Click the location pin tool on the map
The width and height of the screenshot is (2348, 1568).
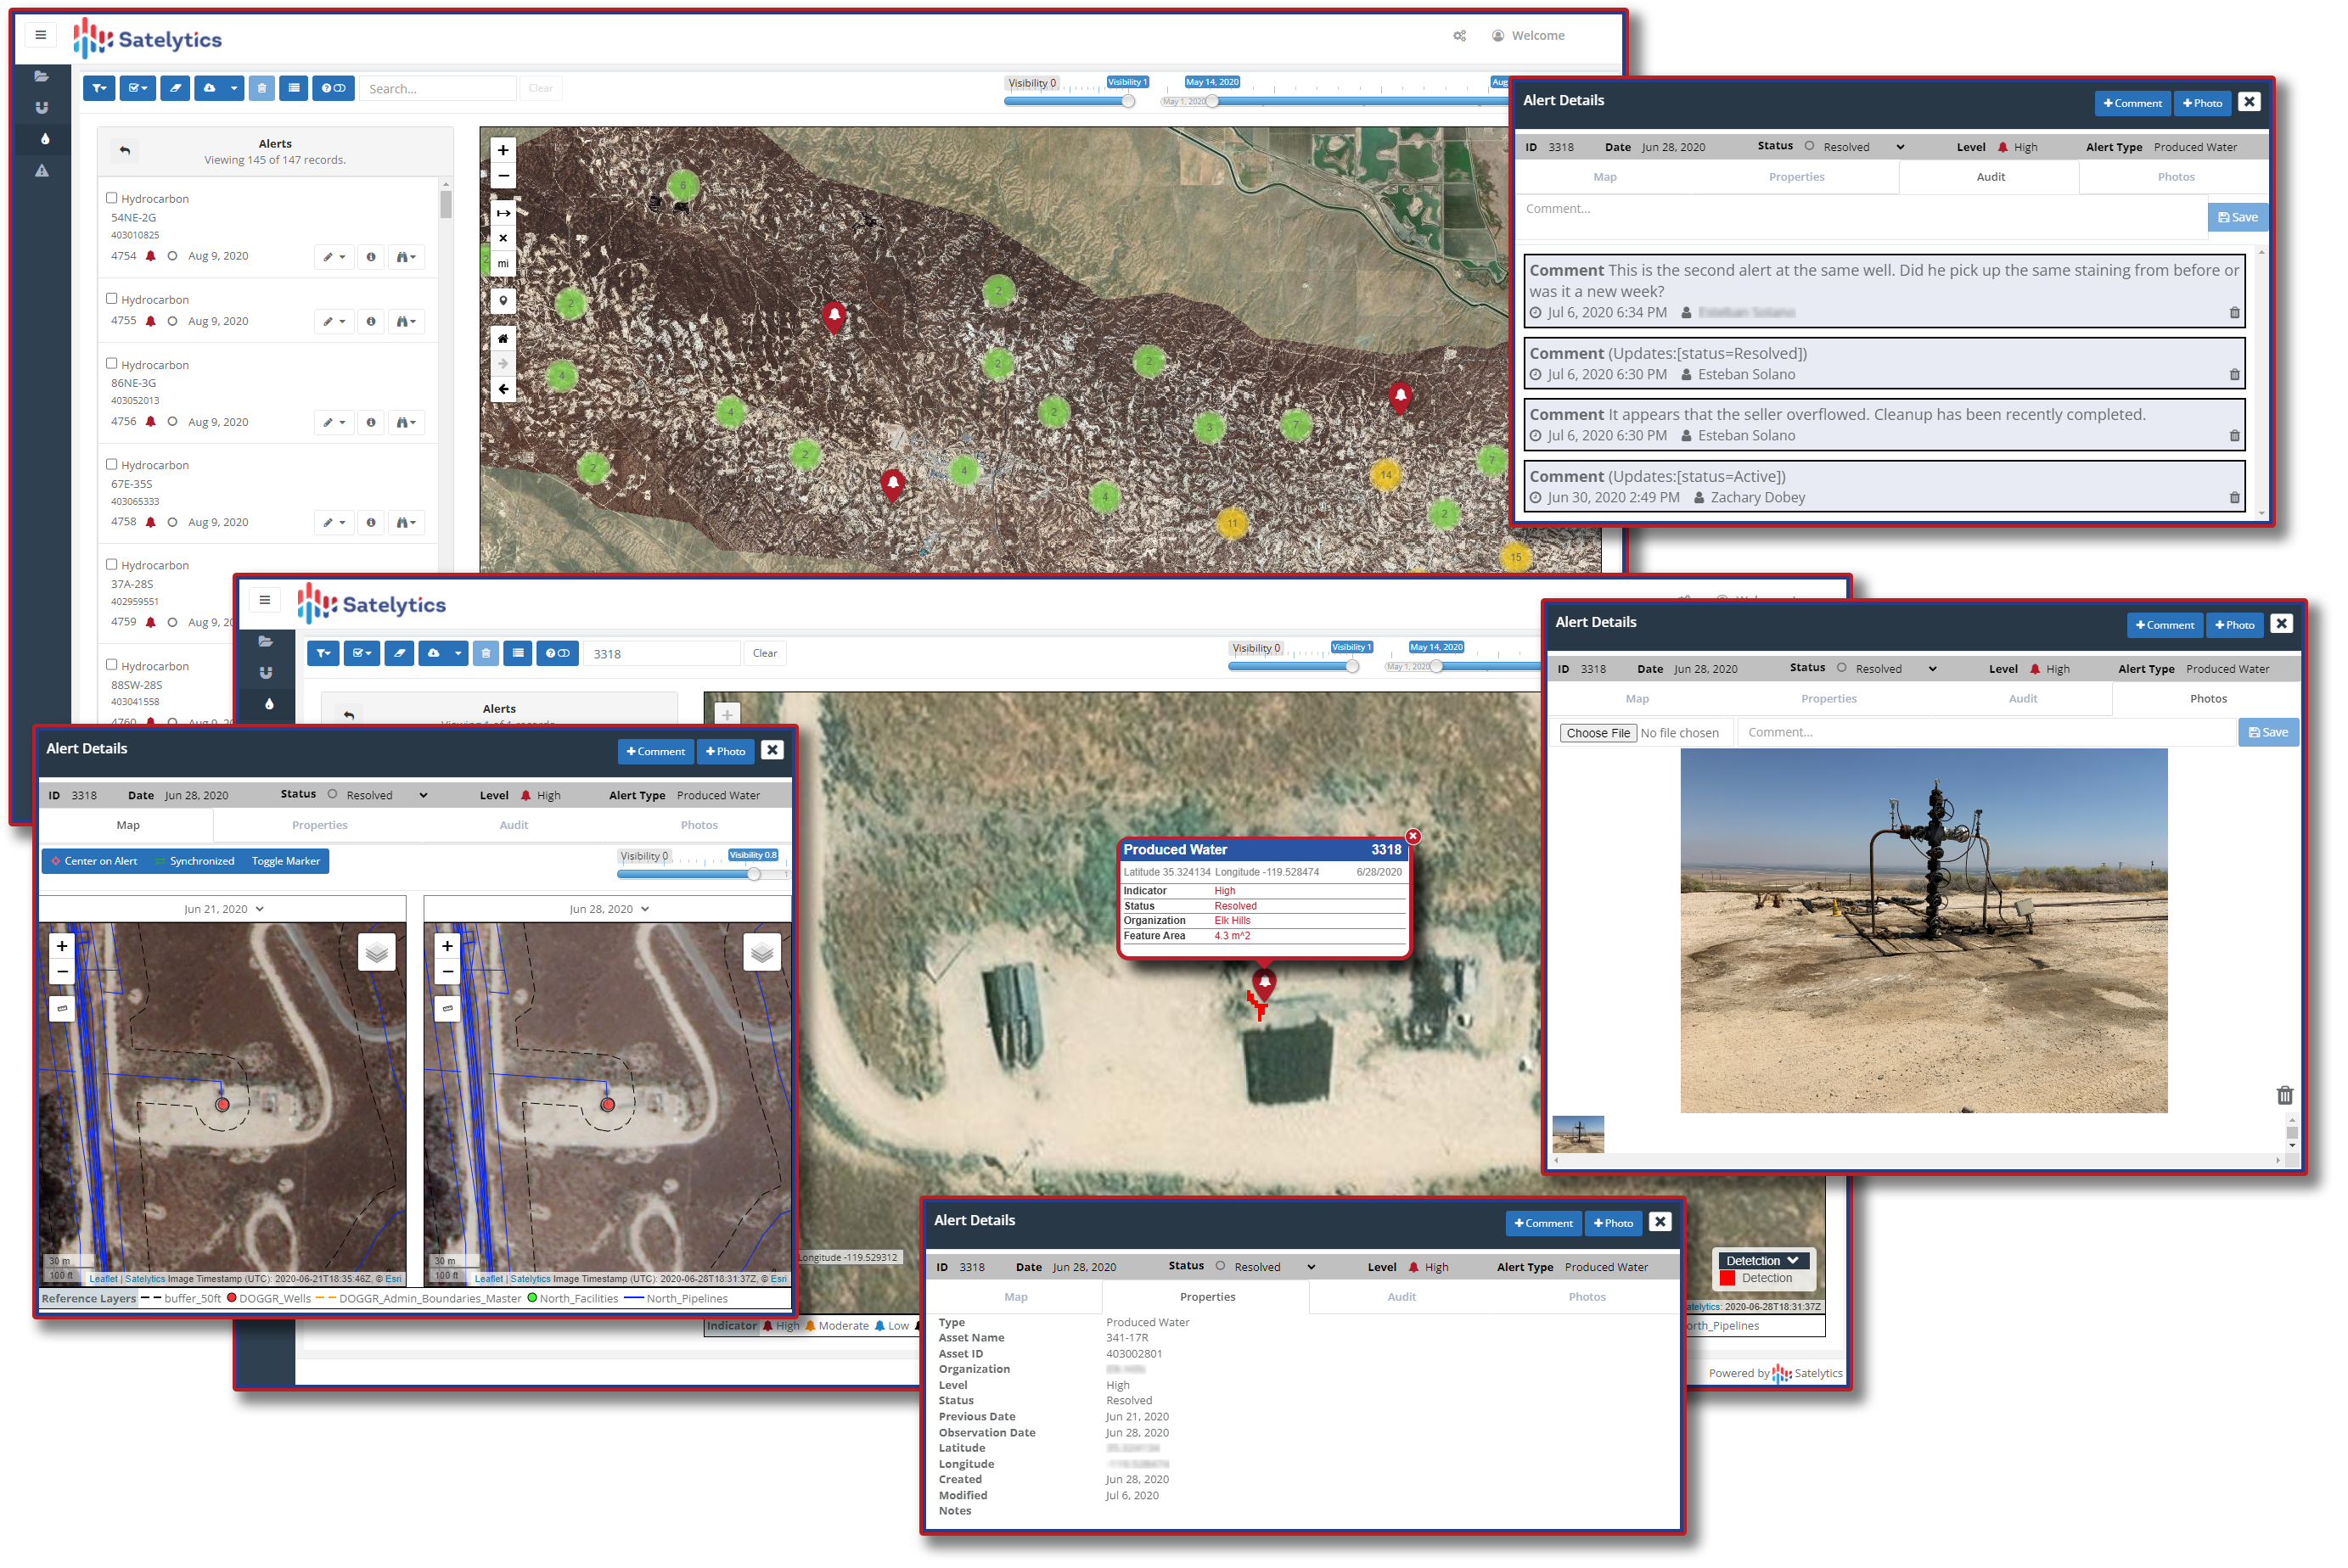tap(503, 300)
